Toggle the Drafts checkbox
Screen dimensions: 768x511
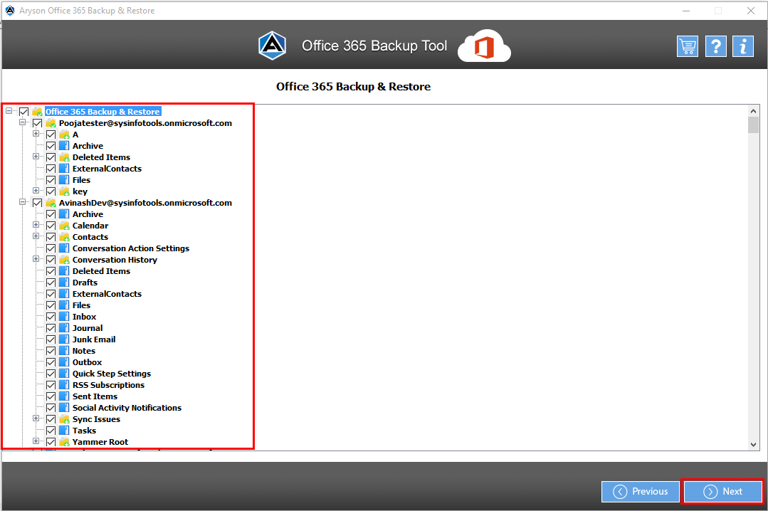(x=51, y=283)
